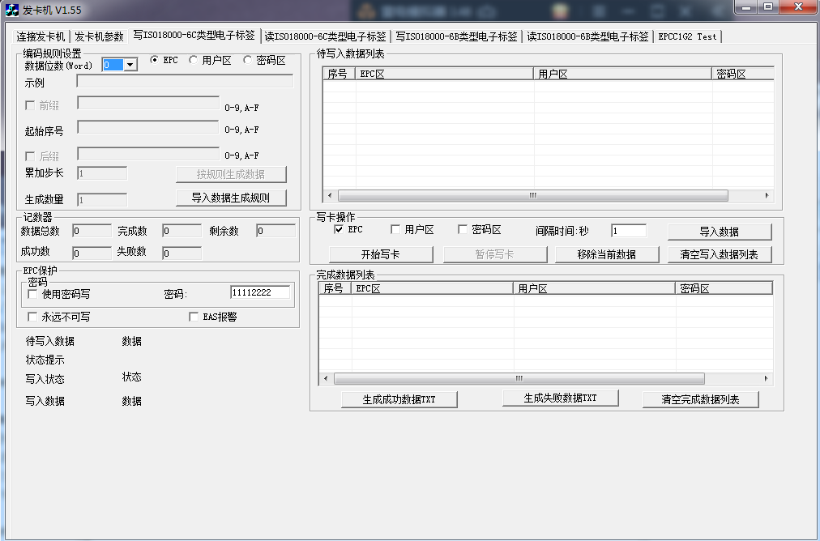Click the 起始序号 input field
The height and width of the screenshot is (541, 820).
pos(148,127)
